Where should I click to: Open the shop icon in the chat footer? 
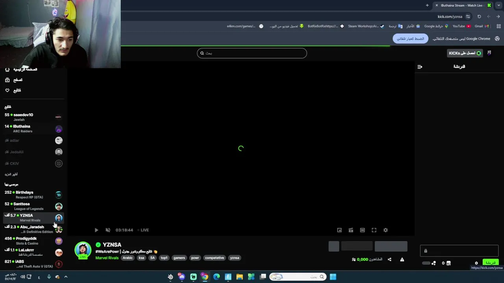pyautogui.click(x=448, y=263)
